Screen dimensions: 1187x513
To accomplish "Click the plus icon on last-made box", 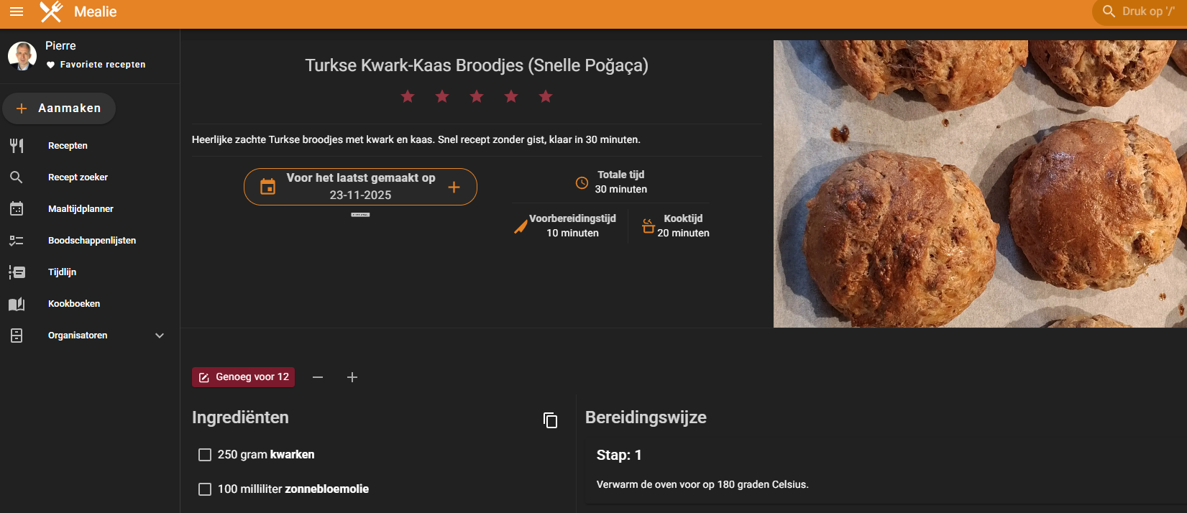I will (454, 187).
